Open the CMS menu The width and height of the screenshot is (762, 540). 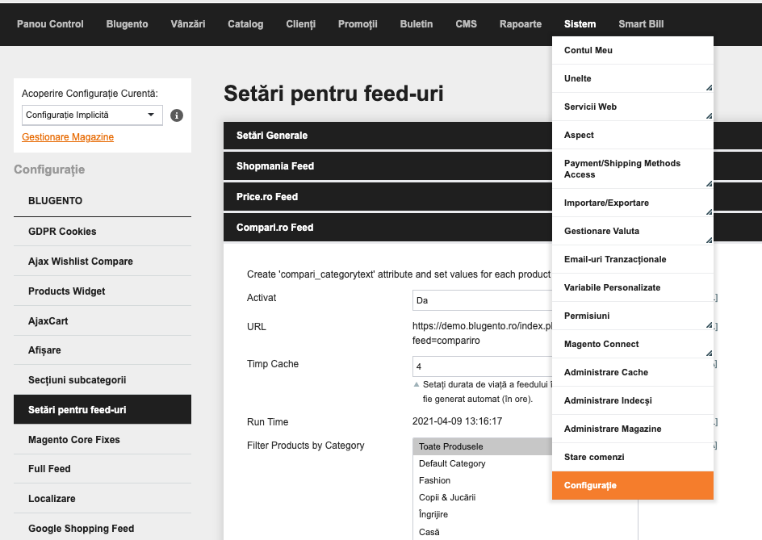click(466, 24)
